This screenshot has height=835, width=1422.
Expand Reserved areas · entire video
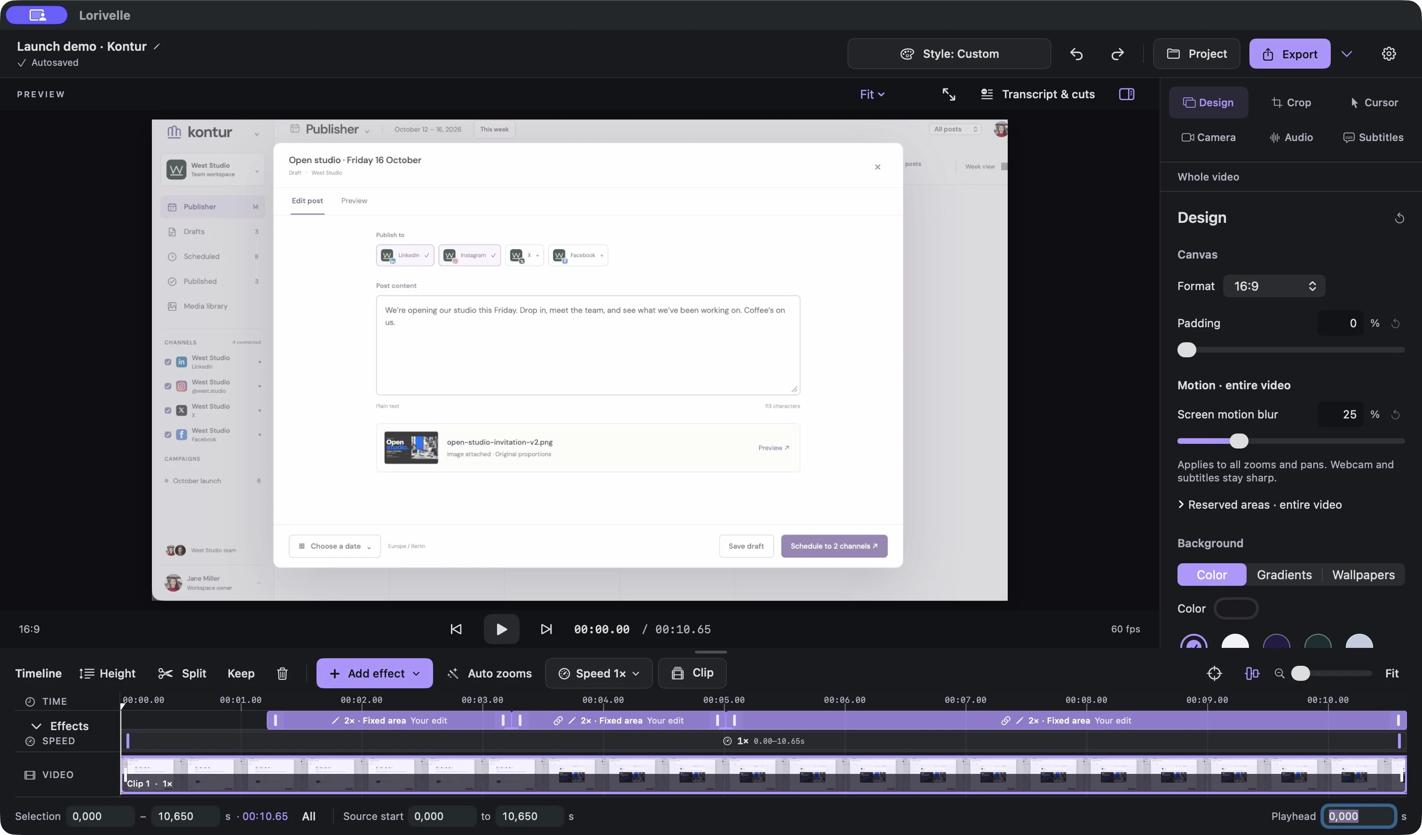coord(1259,505)
